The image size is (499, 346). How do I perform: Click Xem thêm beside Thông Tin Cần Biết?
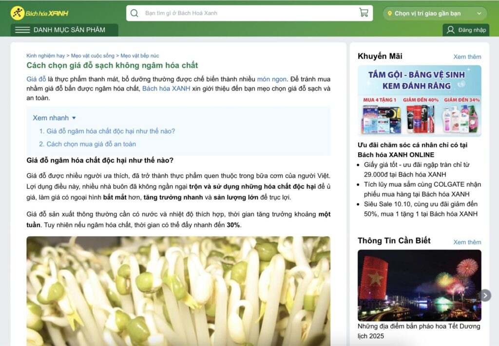(467, 242)
